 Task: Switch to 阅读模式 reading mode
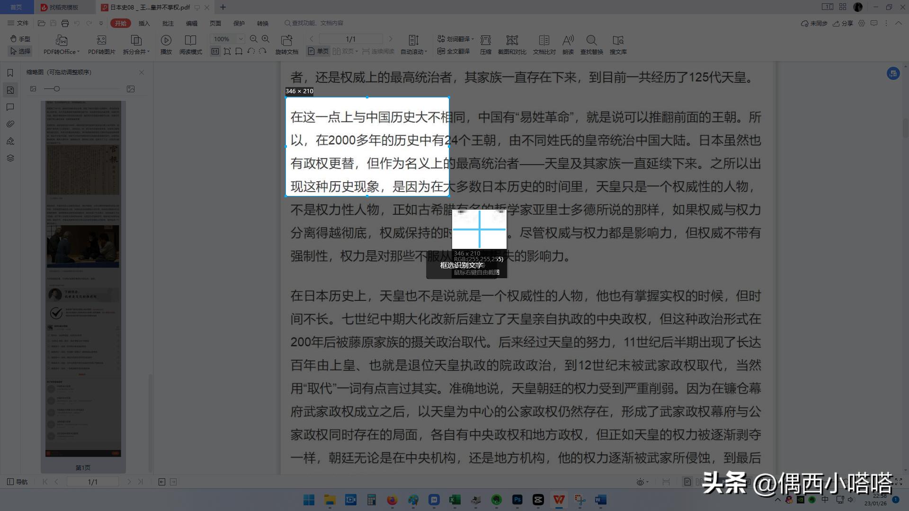click(x=190, y=45)
